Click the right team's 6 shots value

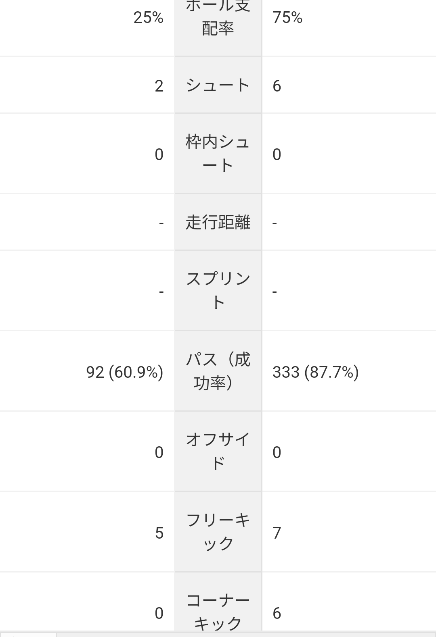point(277,86)
